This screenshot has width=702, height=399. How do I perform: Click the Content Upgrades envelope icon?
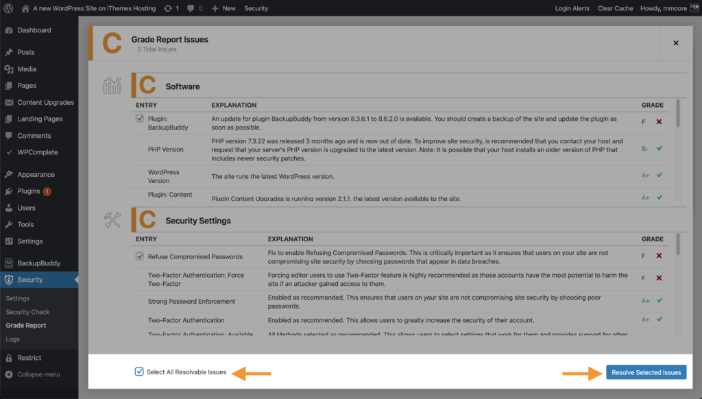9,102
